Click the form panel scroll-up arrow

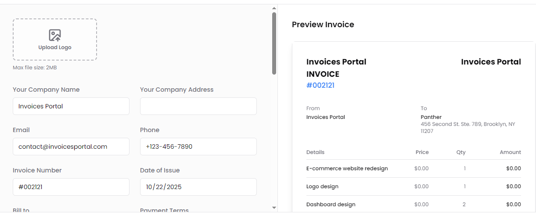[274, 8]
